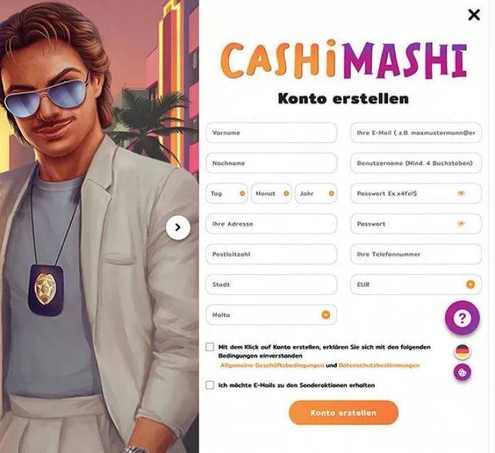Toggle eye icon in confirm Passwort field

click(x=461, y=224)
